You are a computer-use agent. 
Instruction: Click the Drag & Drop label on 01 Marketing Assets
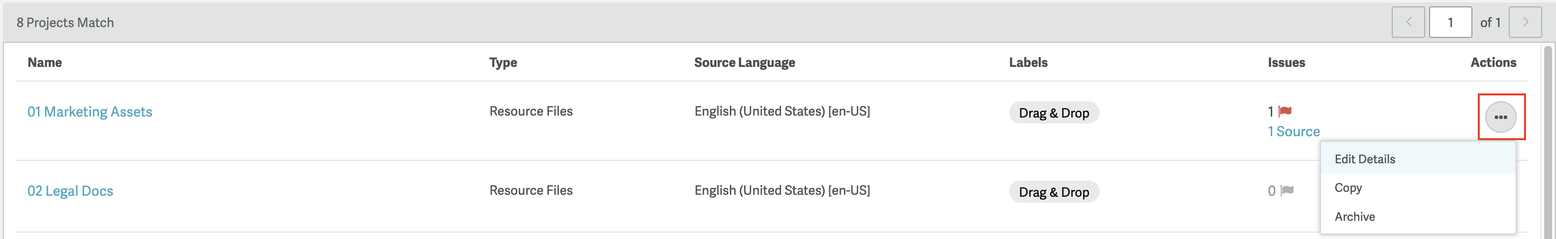[1053, 113]
